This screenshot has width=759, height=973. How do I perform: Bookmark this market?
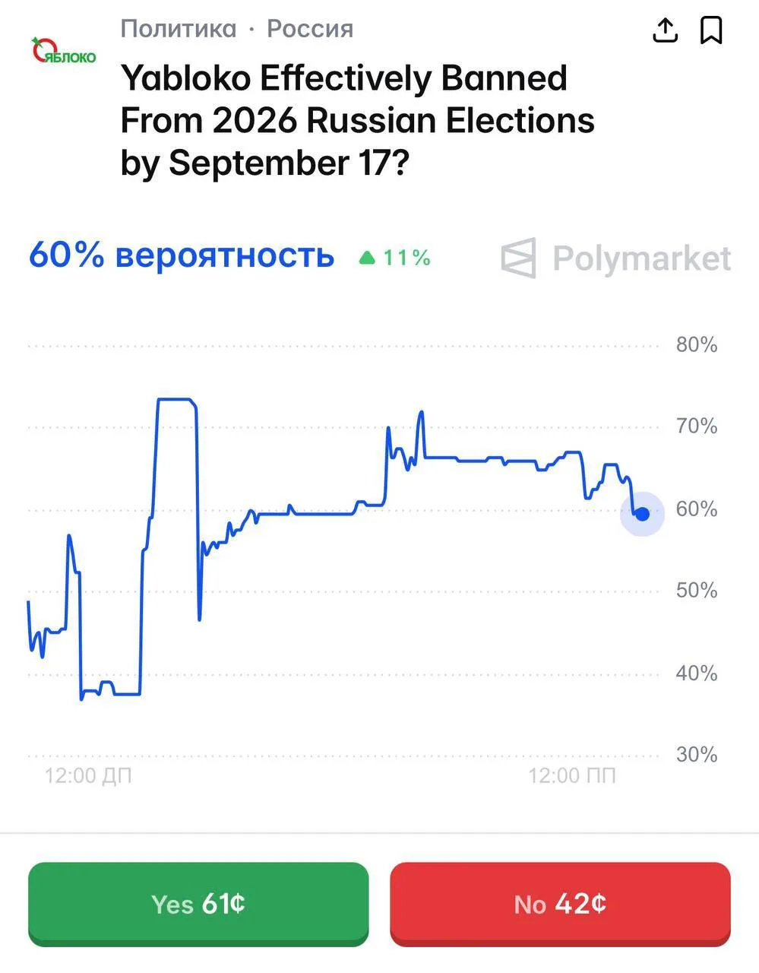pos(711,30)
